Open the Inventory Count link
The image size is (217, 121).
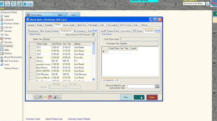[x=33, y=119]
